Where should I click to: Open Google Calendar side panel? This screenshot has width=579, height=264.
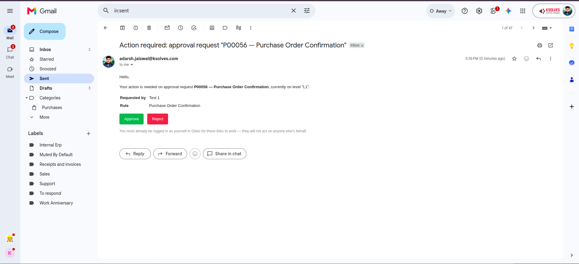572,29
